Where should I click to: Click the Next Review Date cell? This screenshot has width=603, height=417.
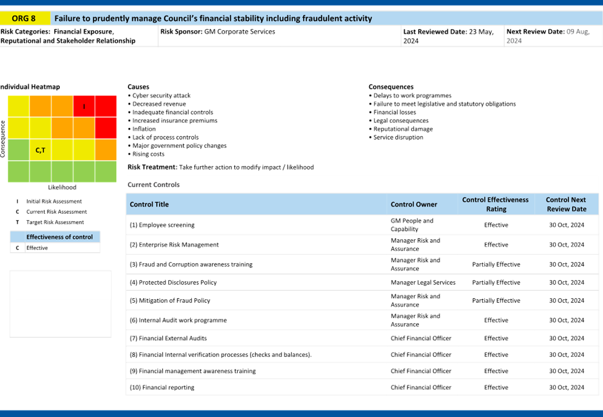(548, 36)
